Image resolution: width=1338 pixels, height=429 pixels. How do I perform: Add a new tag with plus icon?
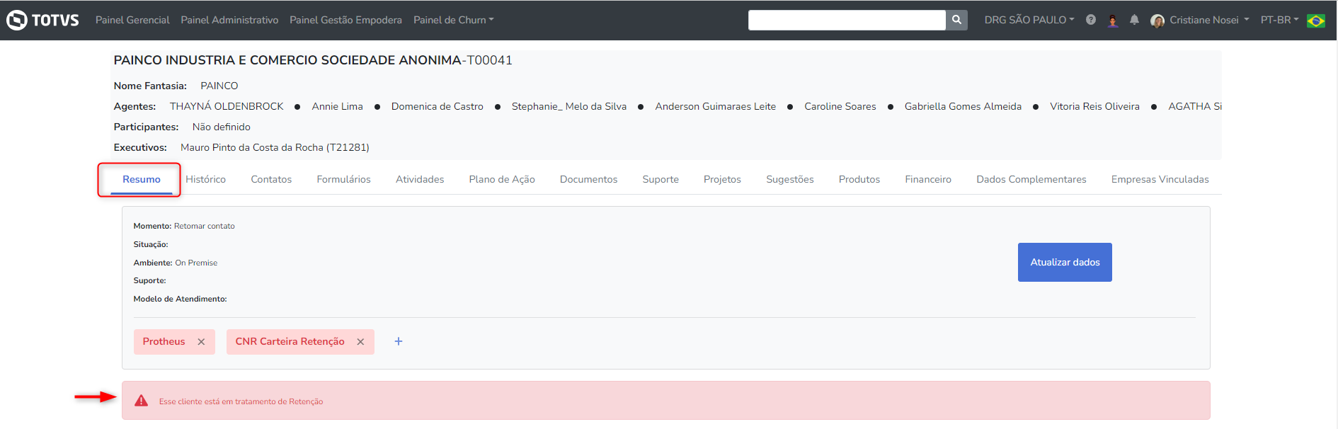[x=399, y=341]
